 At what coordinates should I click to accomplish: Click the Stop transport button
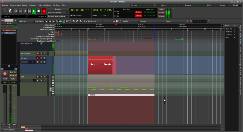pos(39,11)
